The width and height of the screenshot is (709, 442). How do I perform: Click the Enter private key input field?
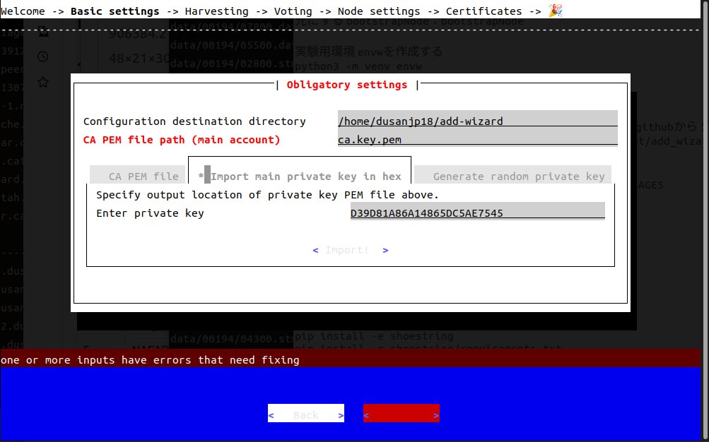[477, 213]
